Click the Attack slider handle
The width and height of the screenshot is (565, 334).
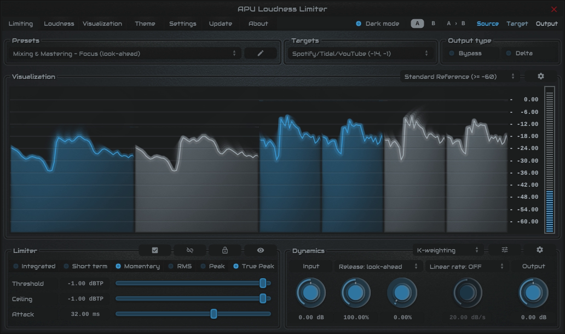214,314
